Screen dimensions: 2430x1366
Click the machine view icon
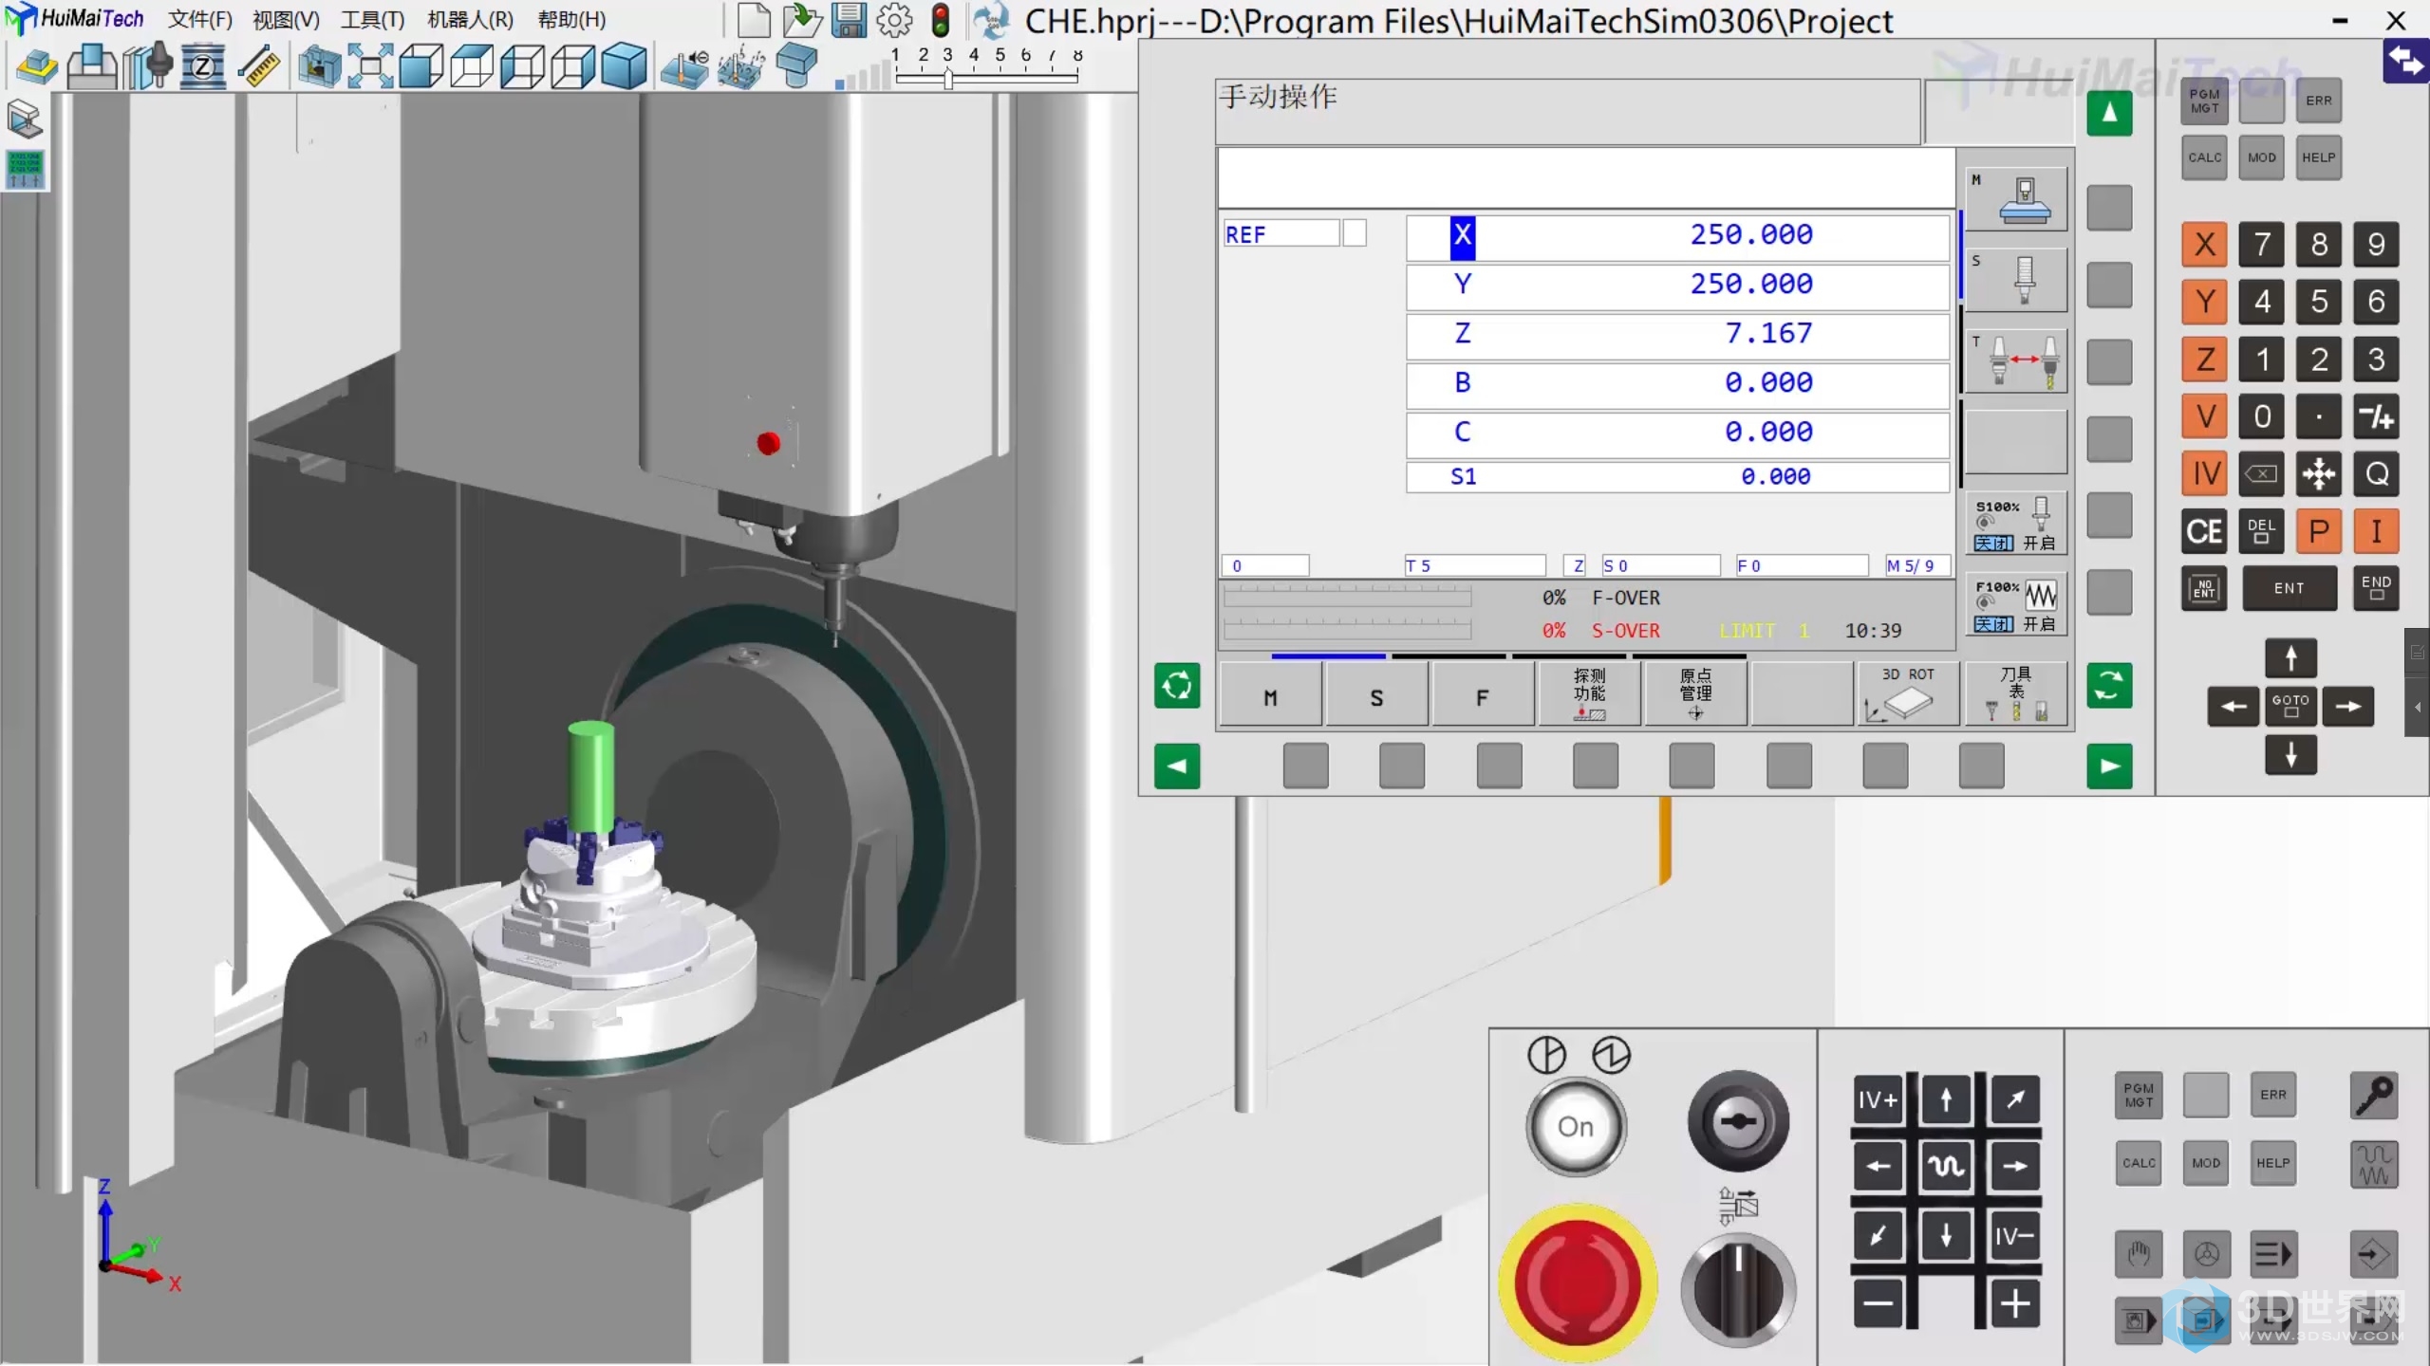pyautogui.click(x=319, y=67)
